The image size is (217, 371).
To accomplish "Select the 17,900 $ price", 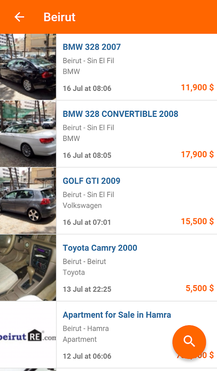I will coord(198,154).
